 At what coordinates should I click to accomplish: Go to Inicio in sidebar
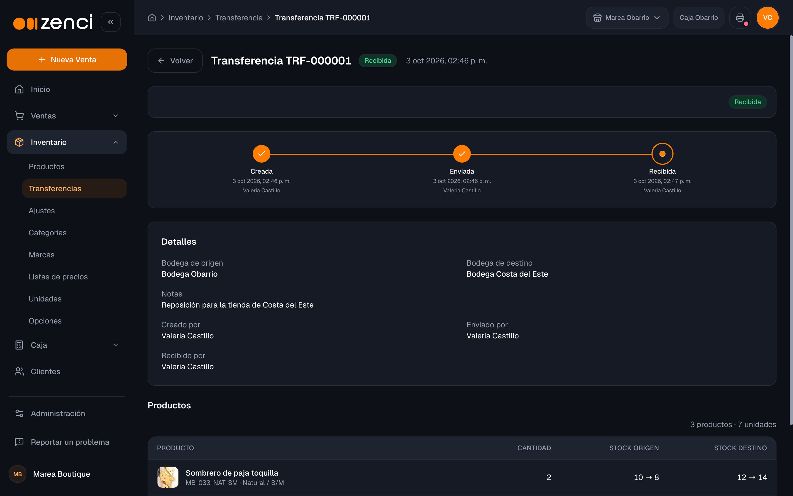click(67, 89)
